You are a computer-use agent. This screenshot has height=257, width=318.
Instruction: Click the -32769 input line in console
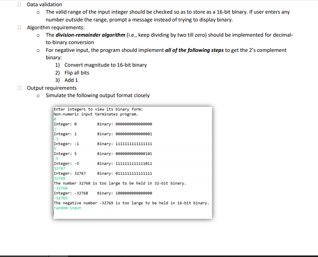pyautogui.click(x=61, y=198)
